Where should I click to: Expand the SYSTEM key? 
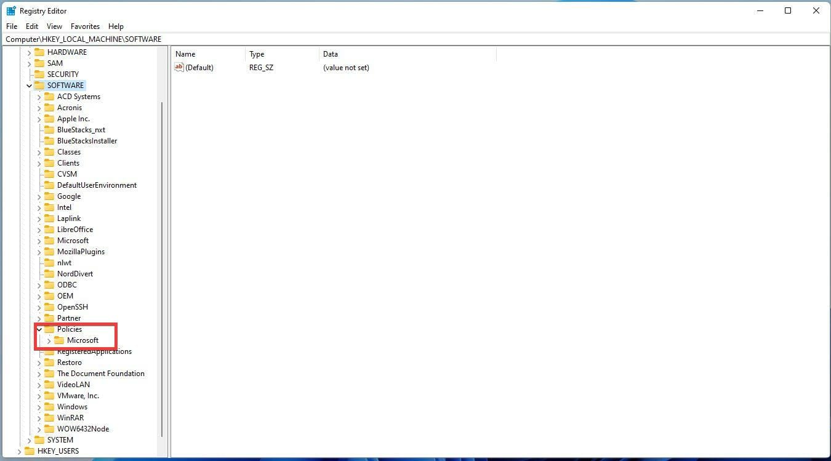(x=29, y=440)
